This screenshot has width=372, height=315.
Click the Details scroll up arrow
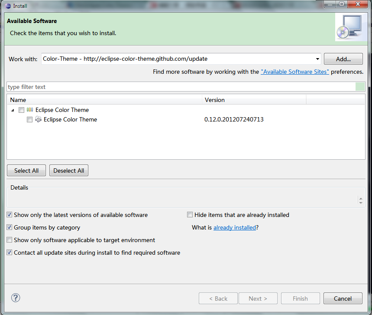tap(361, 199)
